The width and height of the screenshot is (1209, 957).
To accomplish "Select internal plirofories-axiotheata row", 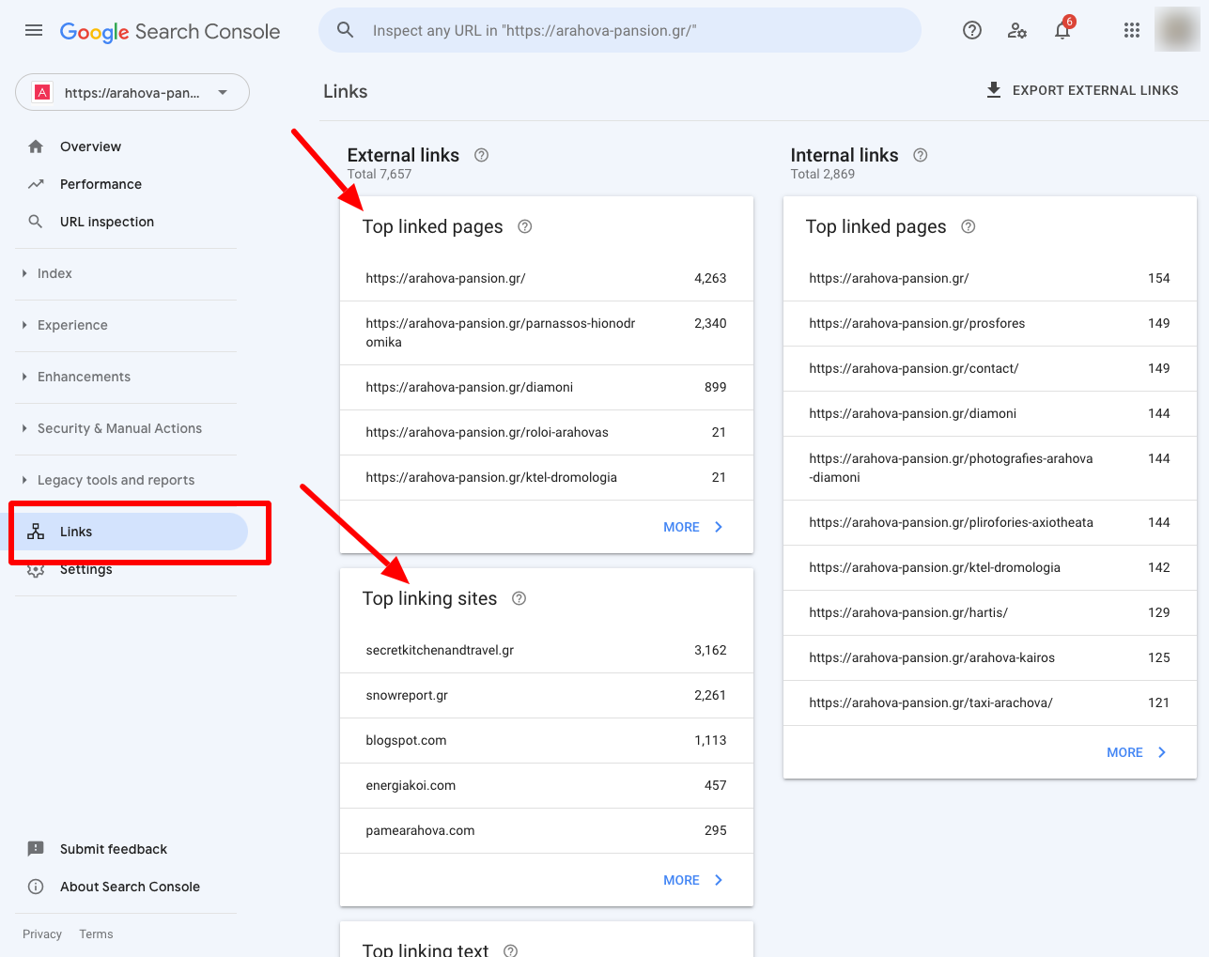I will pyautogui.click(x=990, y=522).
